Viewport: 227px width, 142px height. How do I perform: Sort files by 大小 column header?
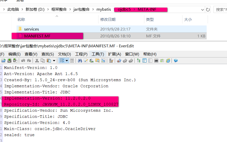[188, 19]
